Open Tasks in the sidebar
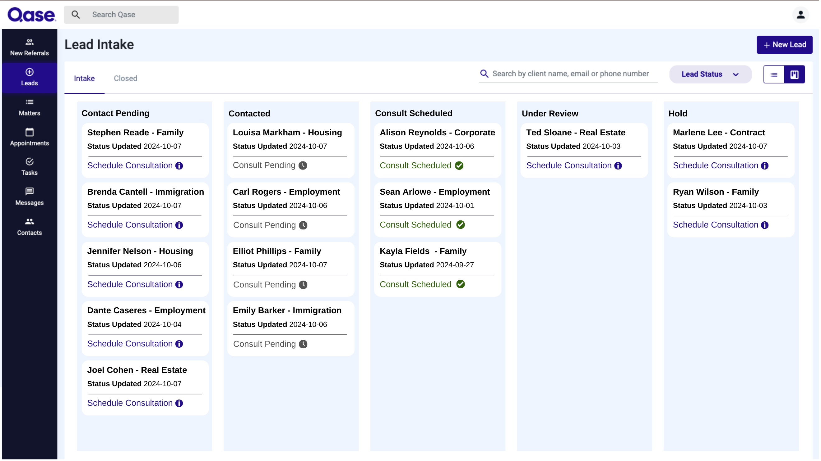 [x=29, y=167]
